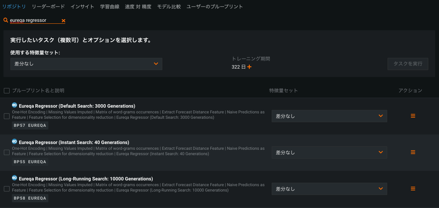
Task: Open the 学習曲線 tab
Action: point(109,7)
